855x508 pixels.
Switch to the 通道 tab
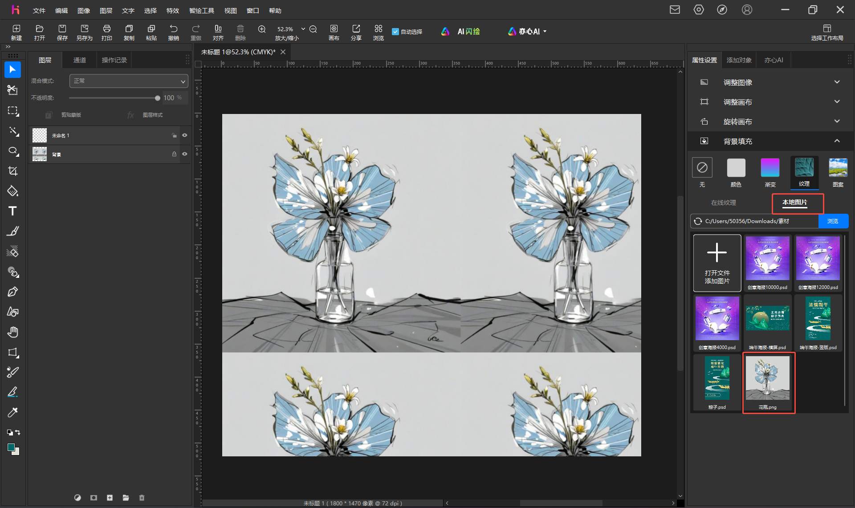pyautogui.click(x=80, y=60)
